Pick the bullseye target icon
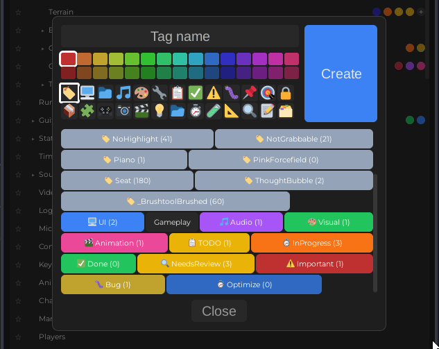 [268, 93]
